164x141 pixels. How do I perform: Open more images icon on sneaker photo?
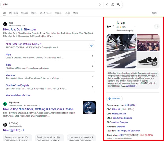click(x=154, y=63)
